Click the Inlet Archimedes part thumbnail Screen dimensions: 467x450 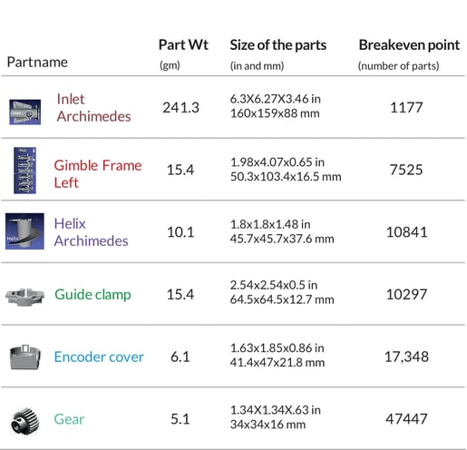click(x=24, y=112)
